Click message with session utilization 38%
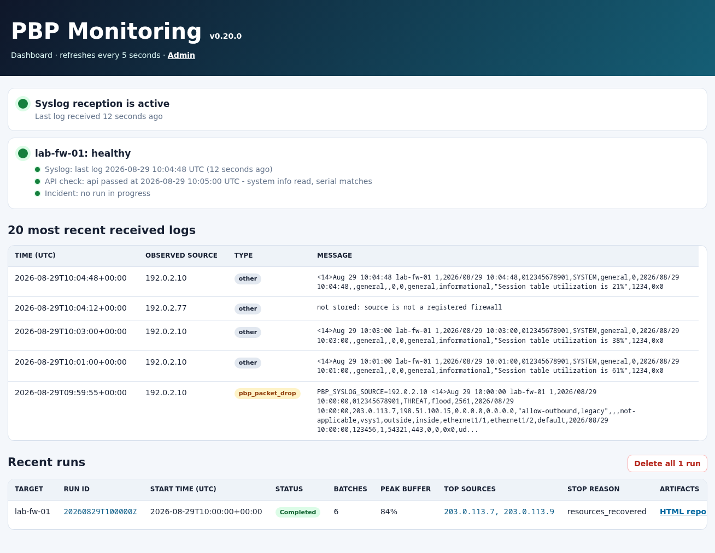Image resolution: width=715 pixels, height=553 pixels. (498, 336)
